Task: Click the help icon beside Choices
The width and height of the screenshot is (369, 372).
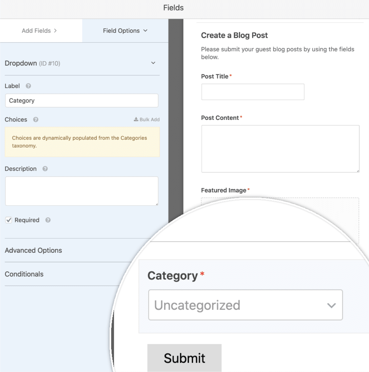Action: 35,120
